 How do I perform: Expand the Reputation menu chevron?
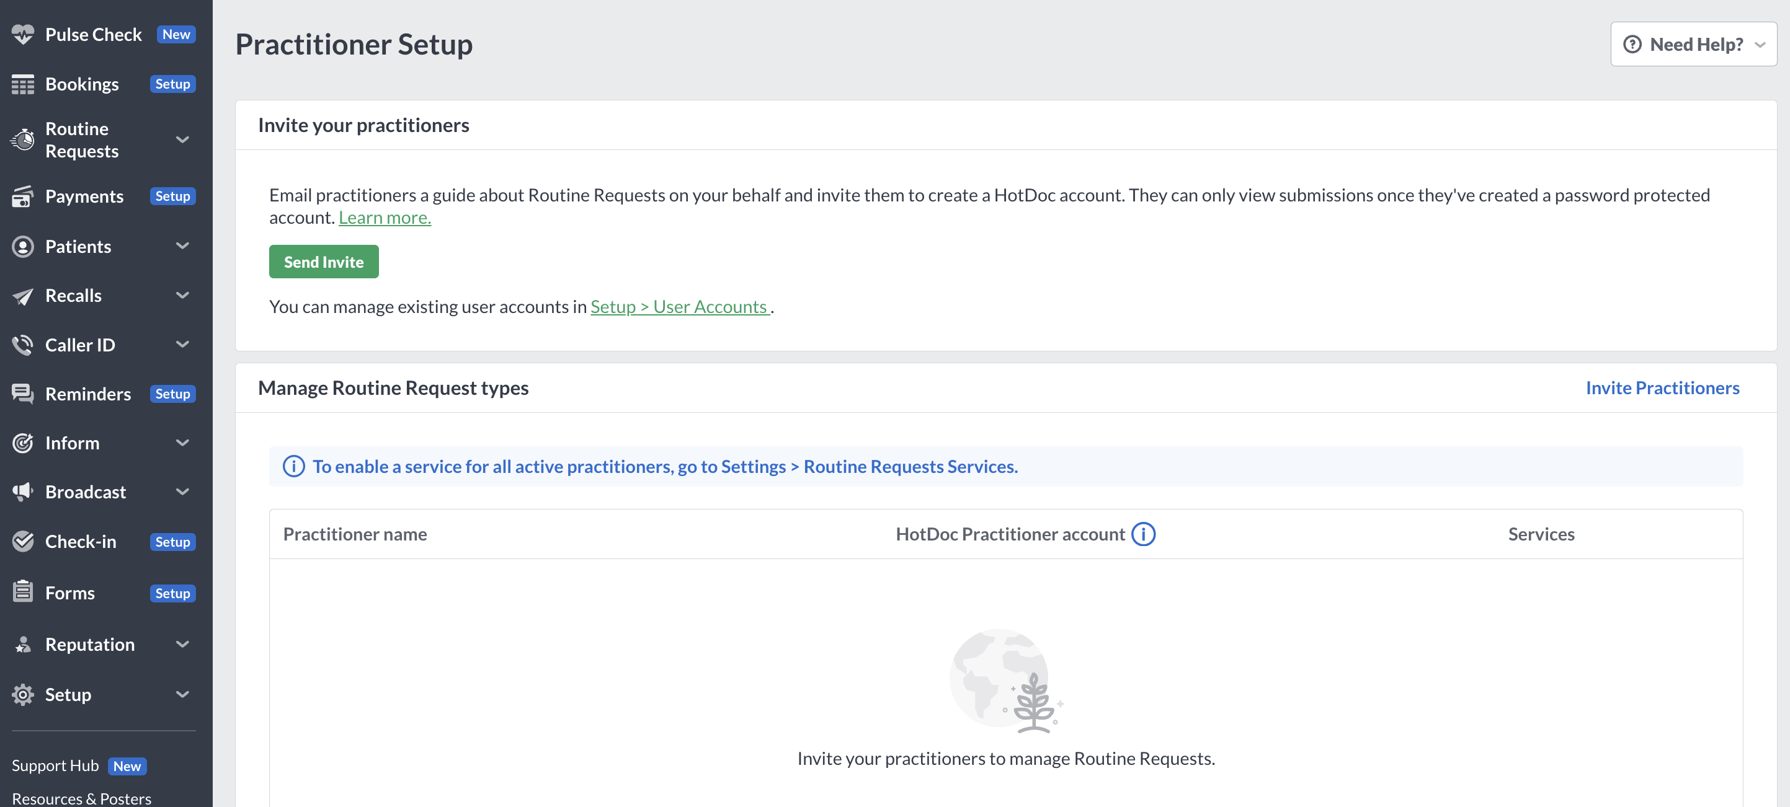(x=183, y=645)
